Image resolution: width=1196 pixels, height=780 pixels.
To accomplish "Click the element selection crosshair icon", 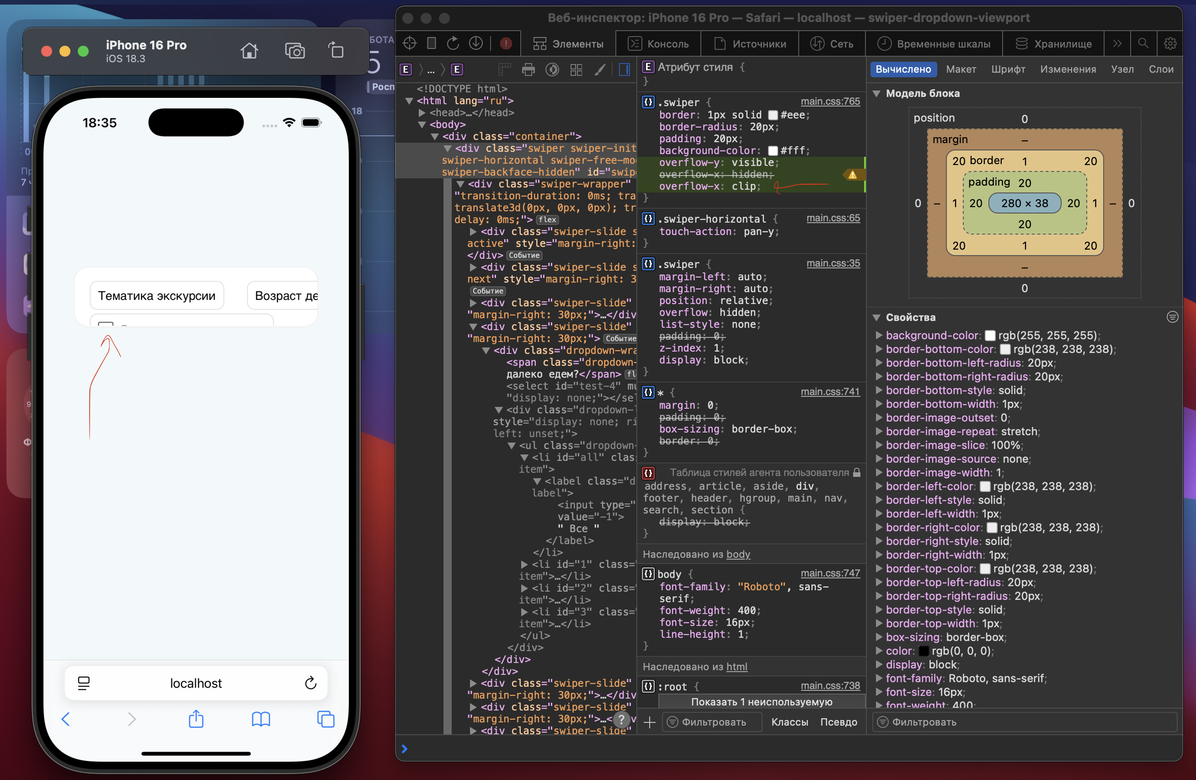I will click(x=410, y=44).
